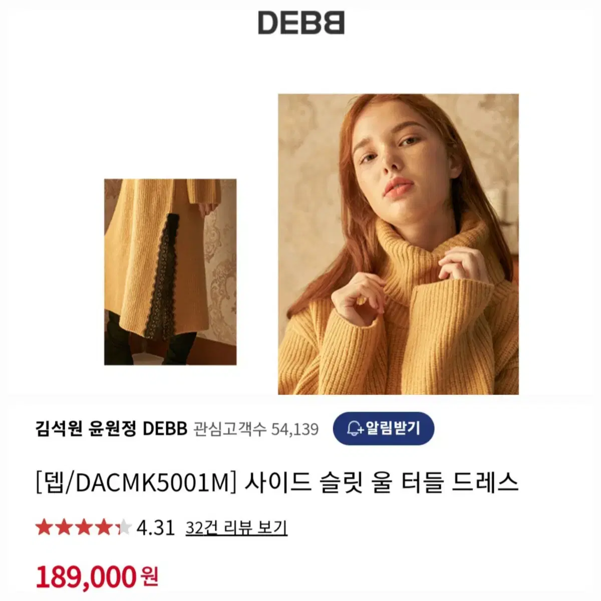Click the half-filled fifth rating star
This screenshot has width=601, height=601.
click(x=123, y=528)
